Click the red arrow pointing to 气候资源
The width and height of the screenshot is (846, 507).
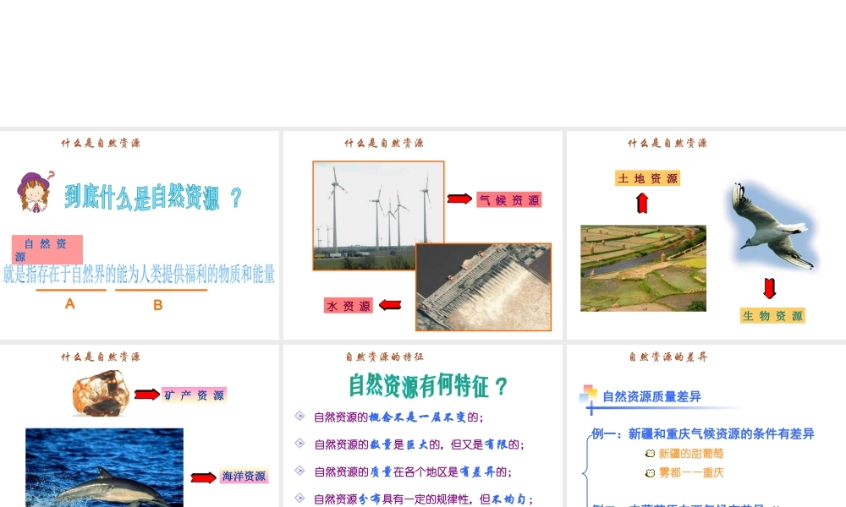click(x=459, y=199)
